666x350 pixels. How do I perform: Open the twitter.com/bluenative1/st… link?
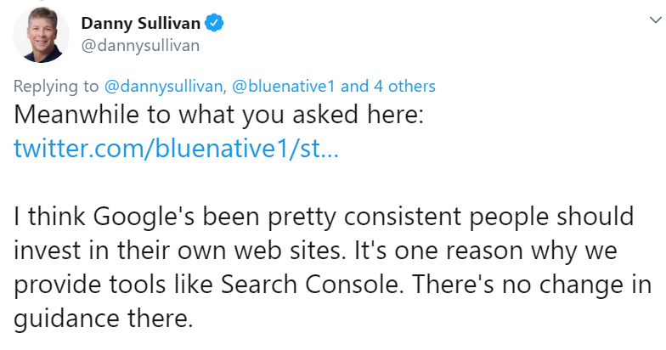(176, 150)
